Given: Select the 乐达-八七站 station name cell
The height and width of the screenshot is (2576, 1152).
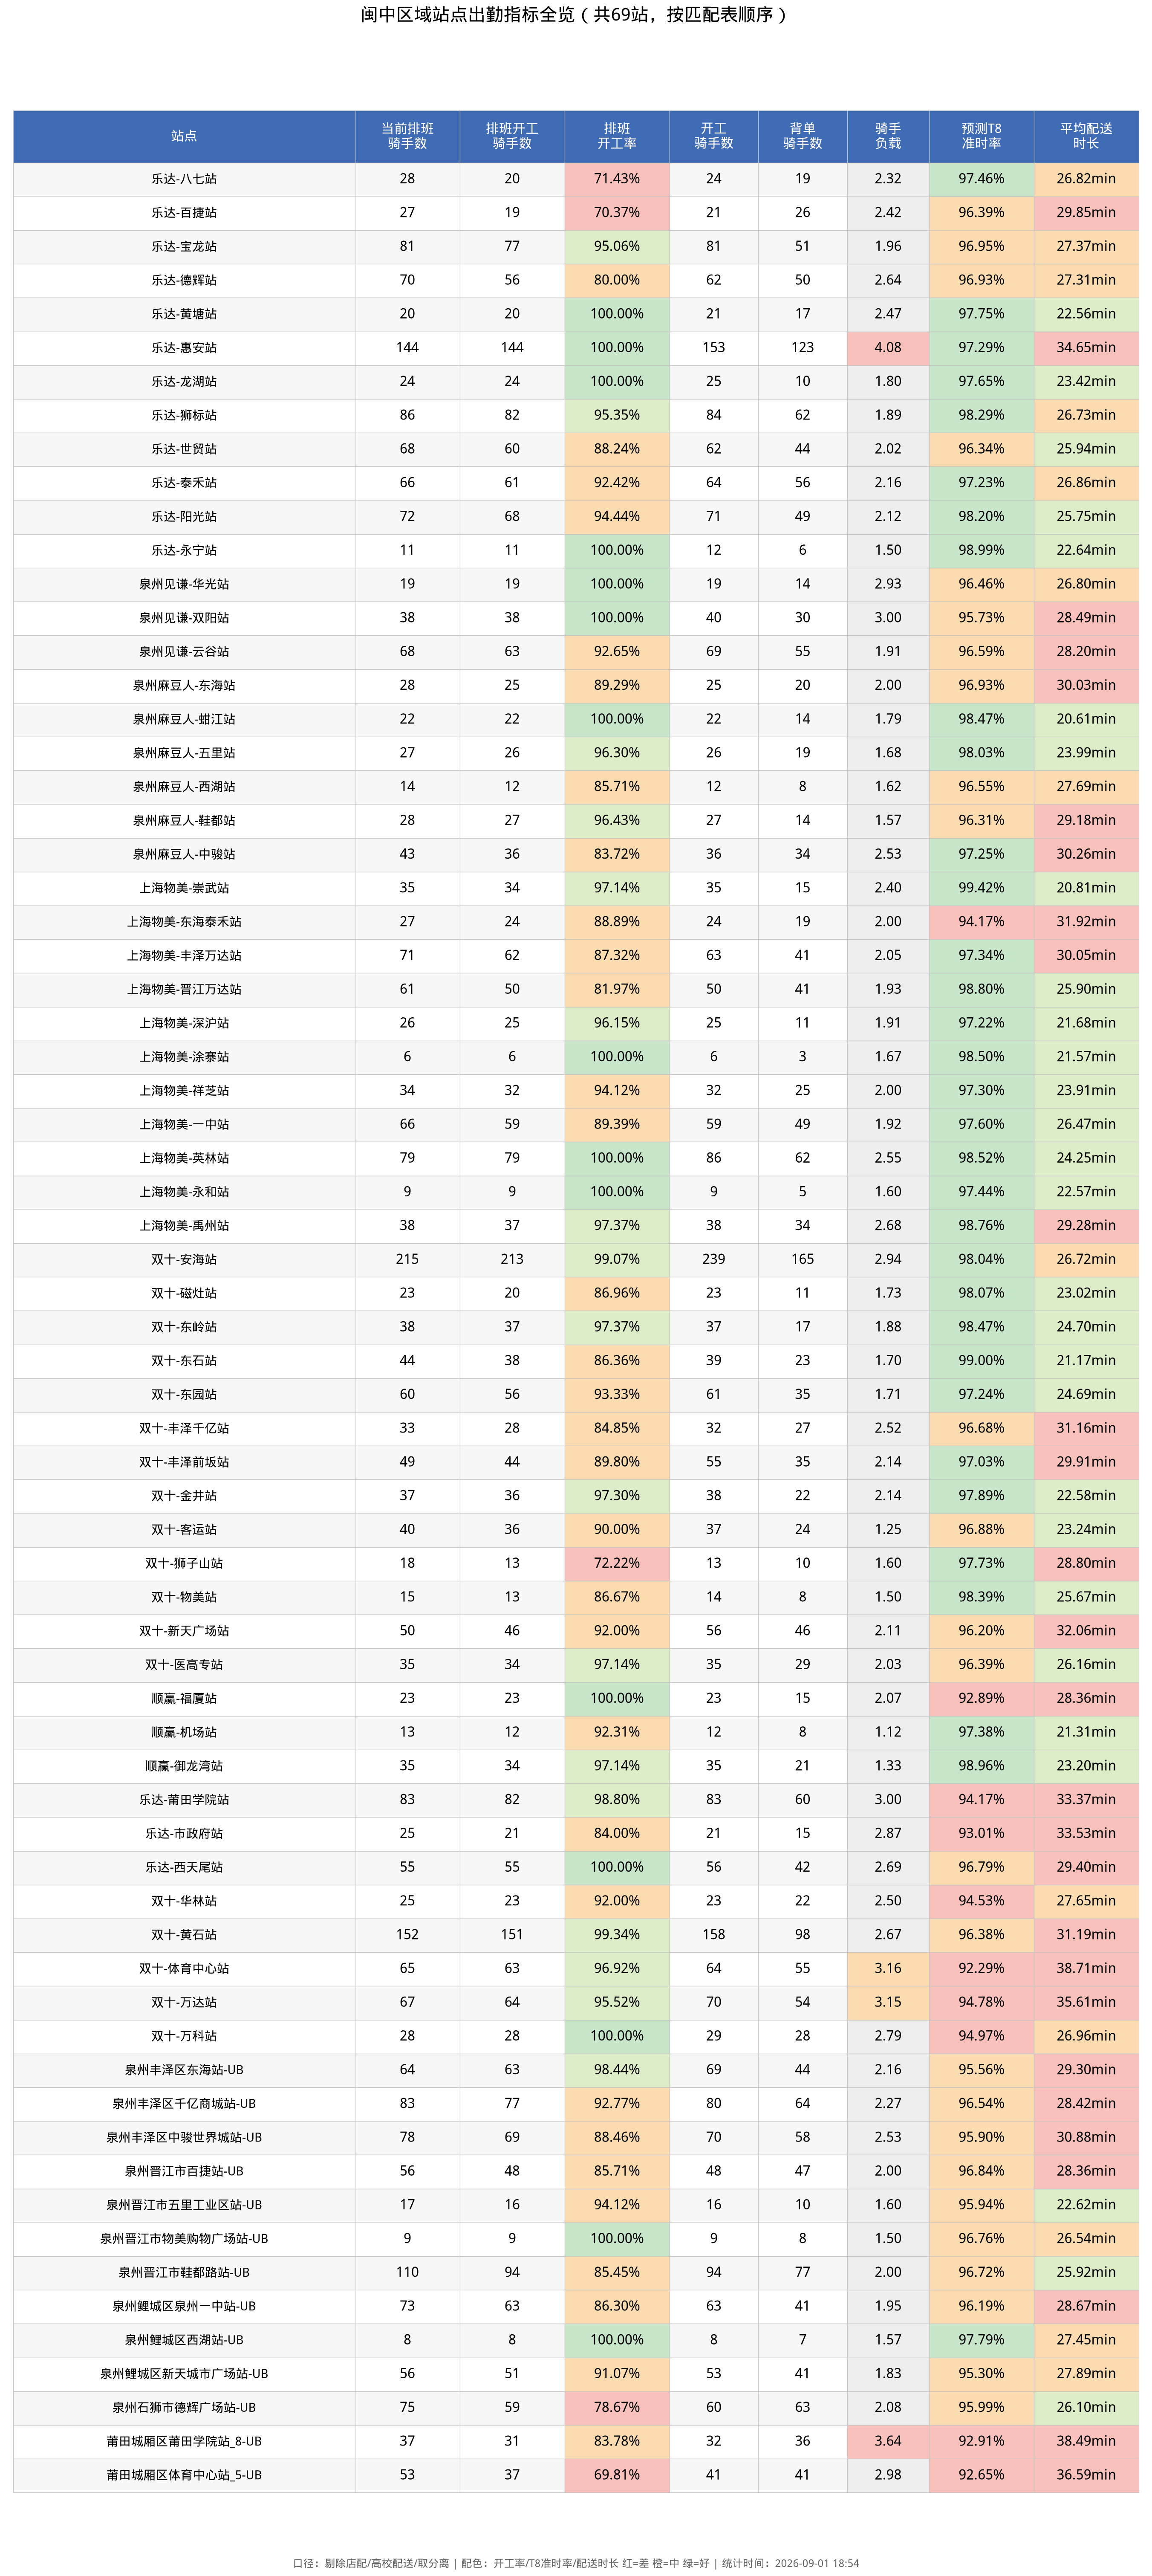Looking at the screenshot, I should (x=184, y=179).
